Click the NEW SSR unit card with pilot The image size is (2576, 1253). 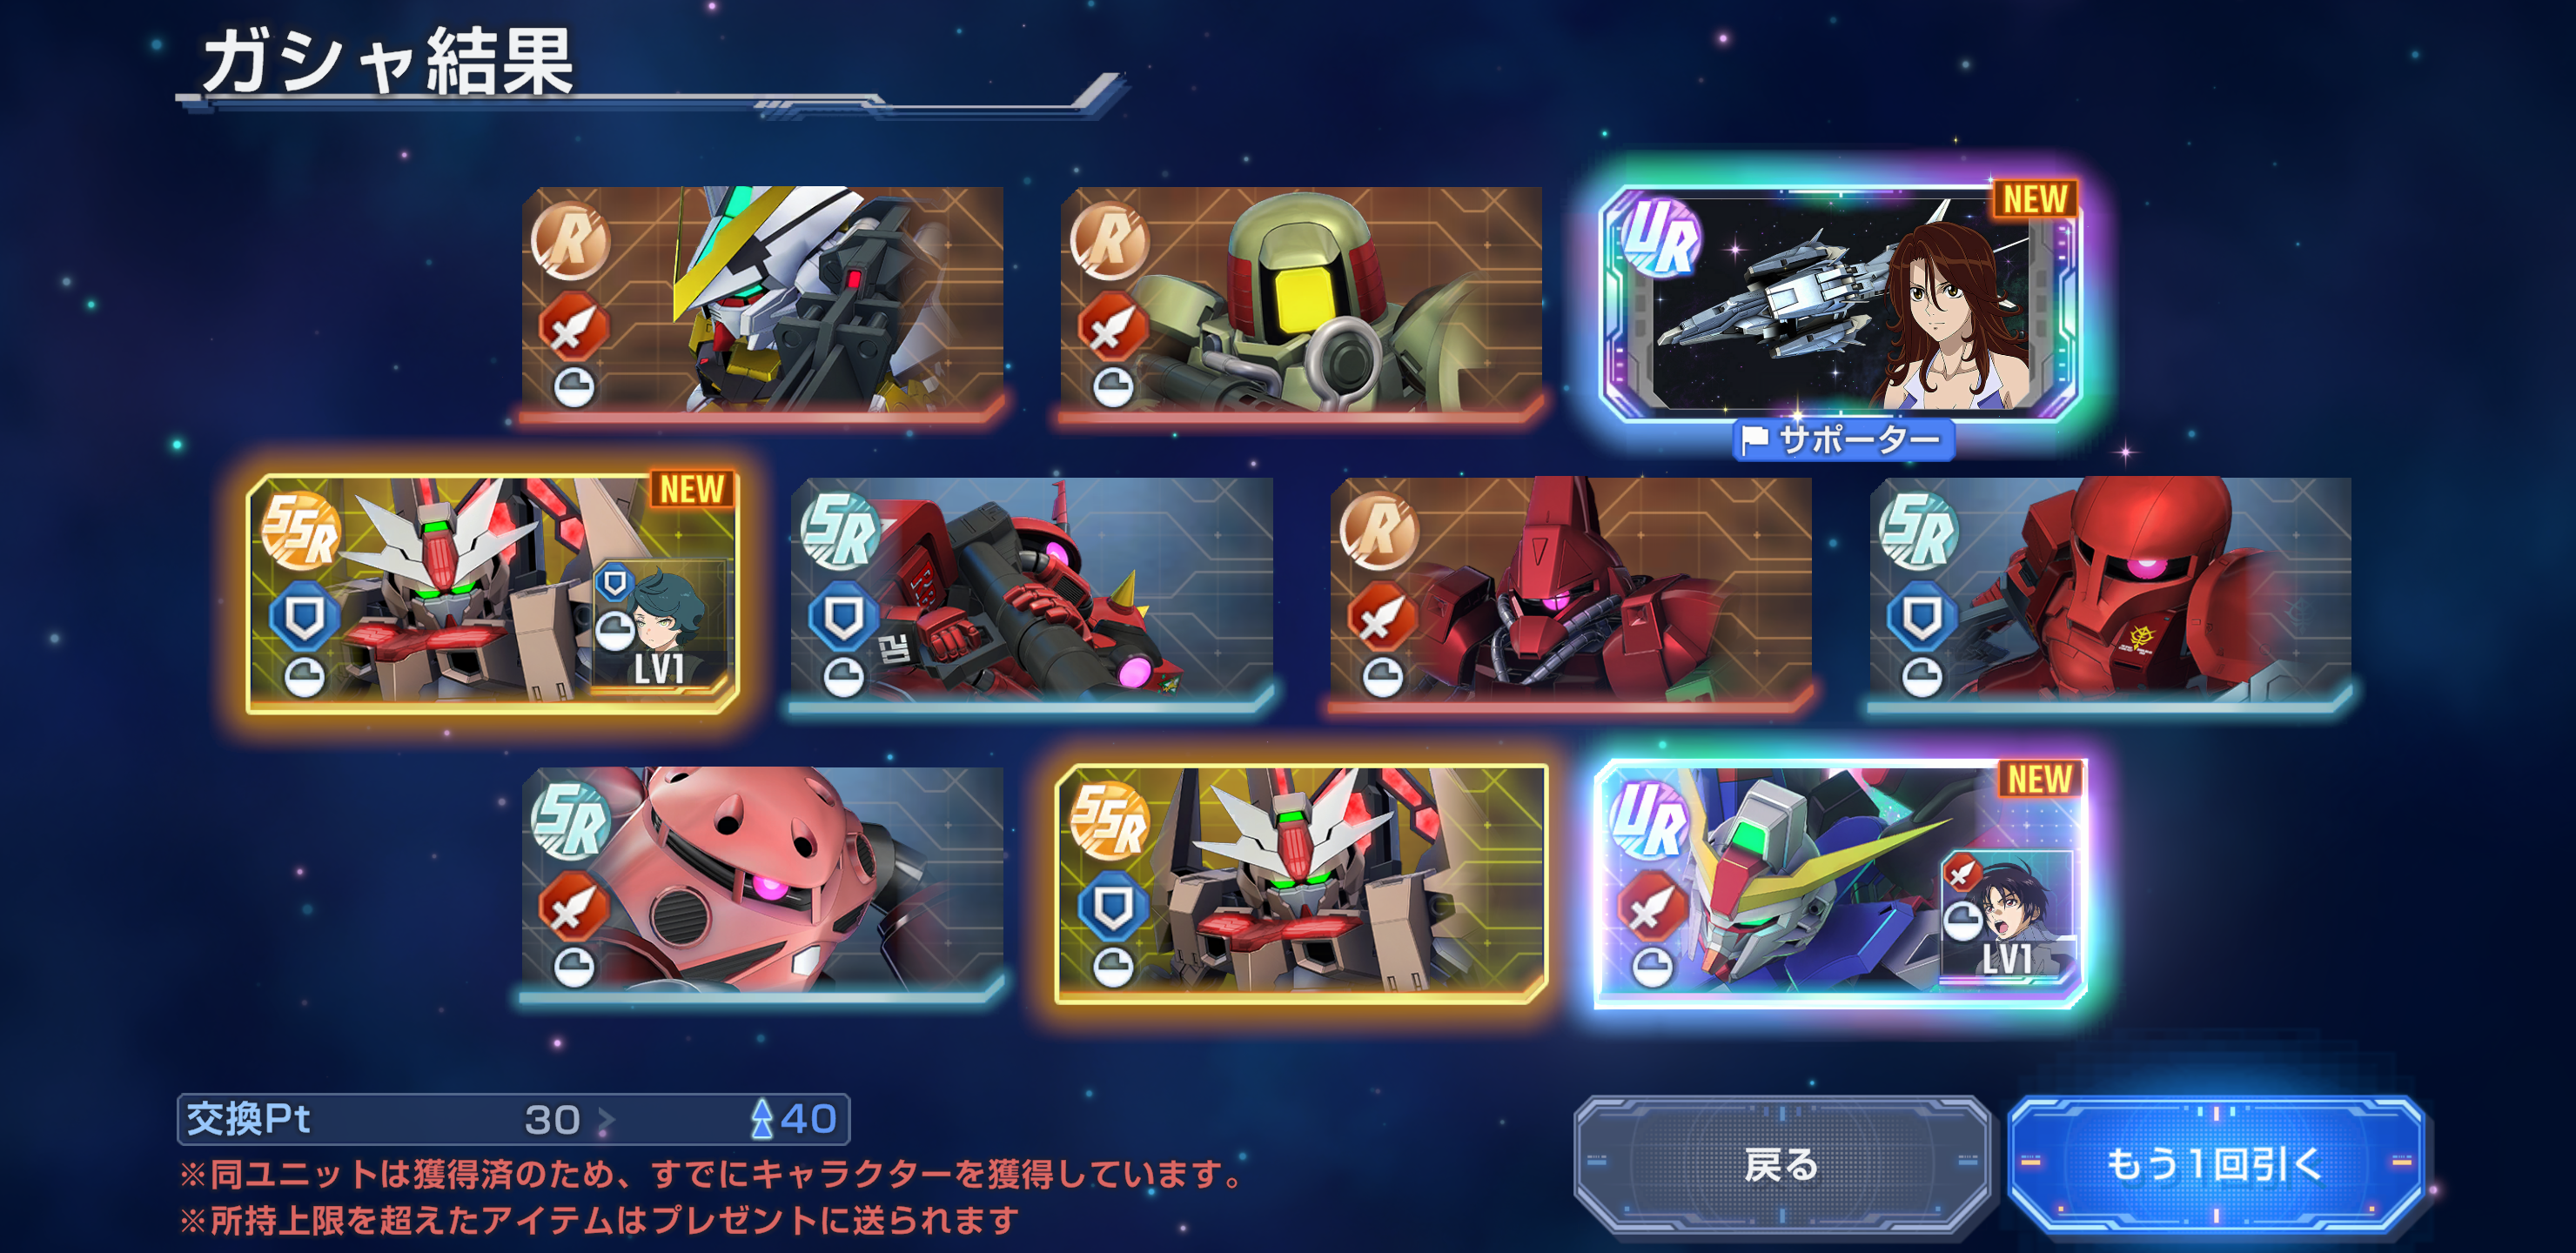pos(492,593)
